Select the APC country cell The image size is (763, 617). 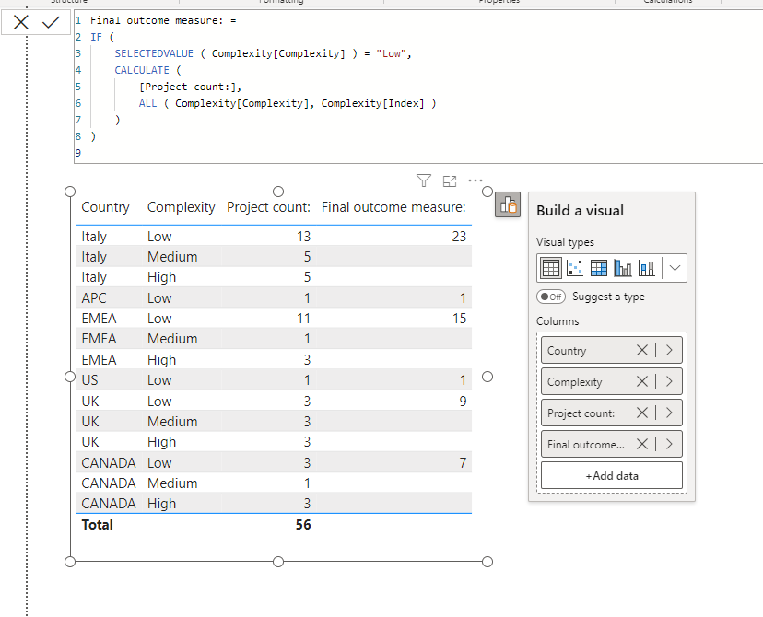pyautogui.click(x=94, y=298)
